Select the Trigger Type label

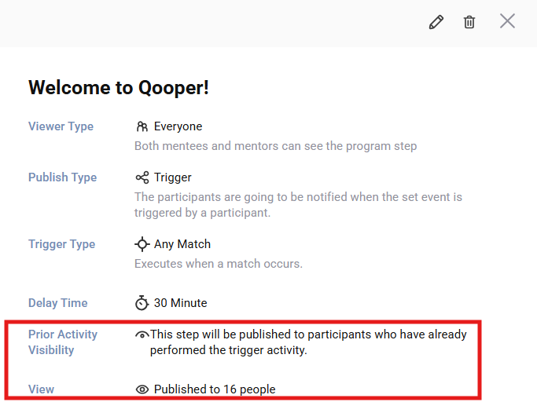coord(61,244)
